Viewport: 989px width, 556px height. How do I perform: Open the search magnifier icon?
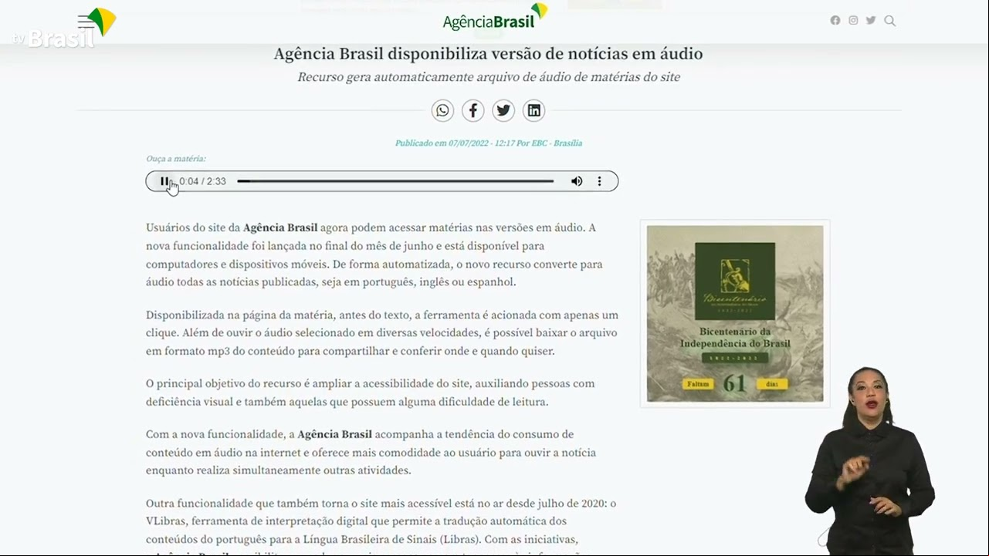889,21
